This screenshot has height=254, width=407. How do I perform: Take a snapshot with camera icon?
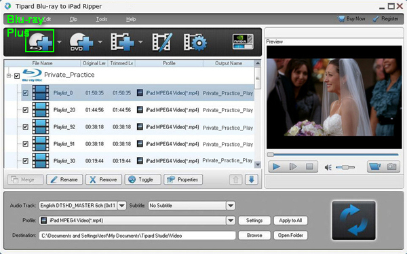pyautogui.click(x=391, y=166)
